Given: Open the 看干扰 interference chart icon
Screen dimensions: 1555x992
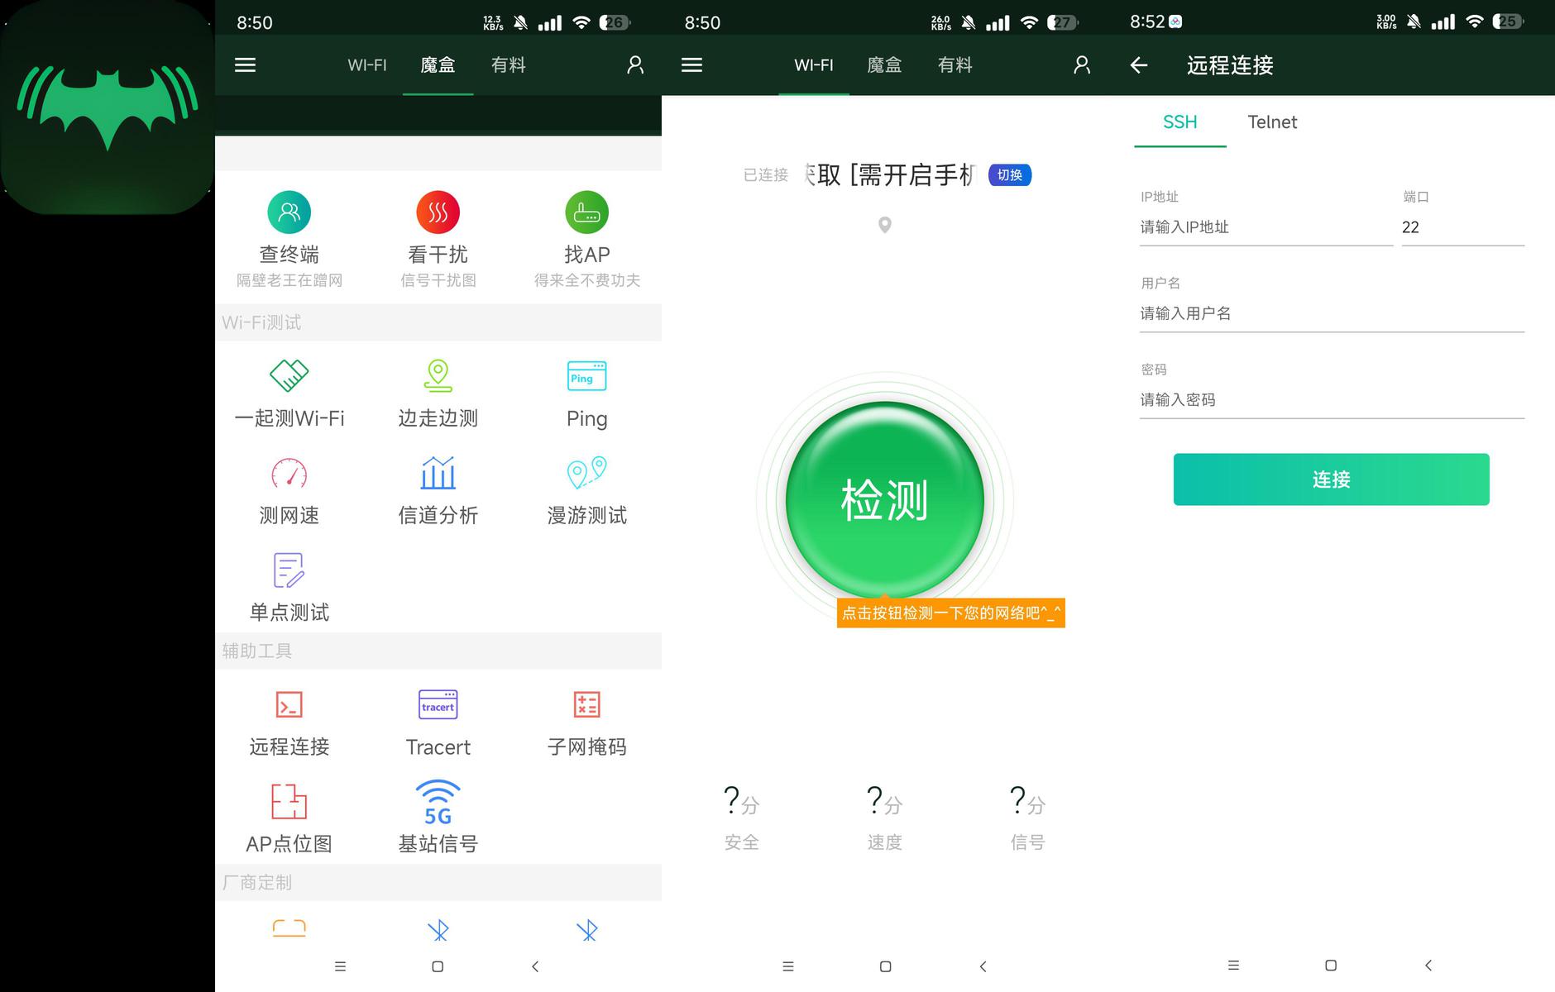Looking at the screenshot, I should click(438, 213).
